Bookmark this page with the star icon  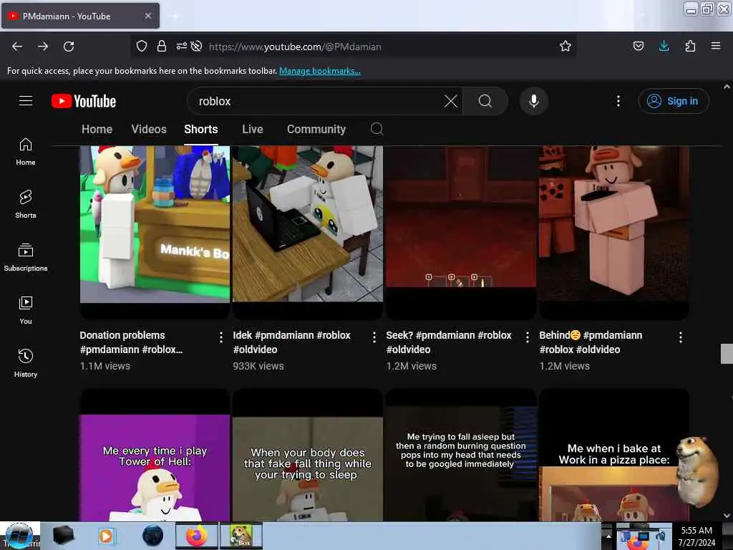point(565,46)
